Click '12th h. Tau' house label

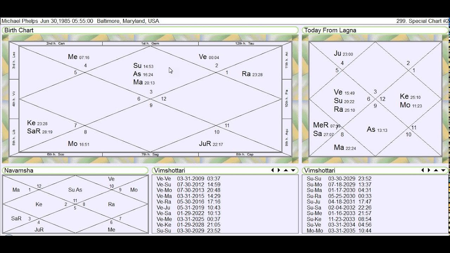[x=245, y=44]
